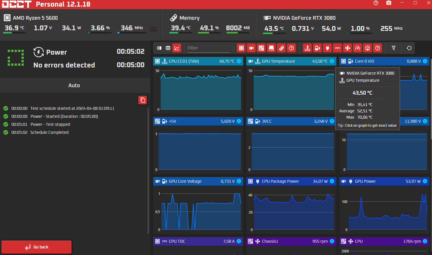The image size is (432, 255).
Task: Select the graph view layout
Action: [177, 48]
